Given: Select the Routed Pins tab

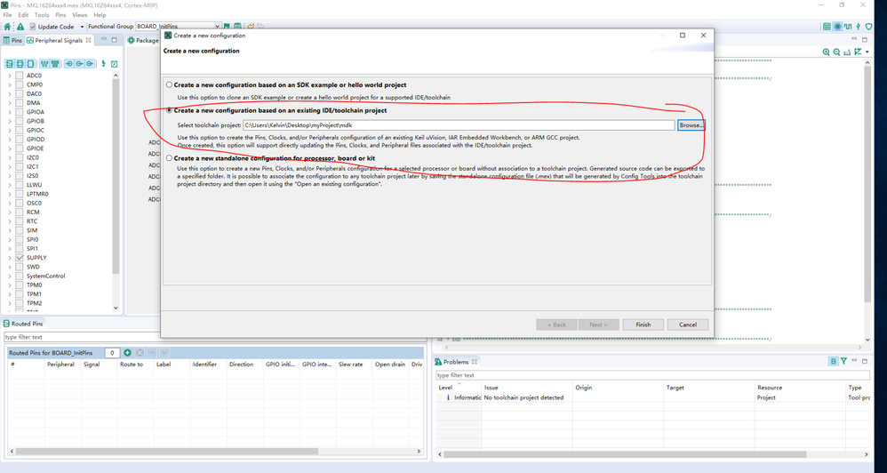Looking at the screenshot, I should 23,324.
